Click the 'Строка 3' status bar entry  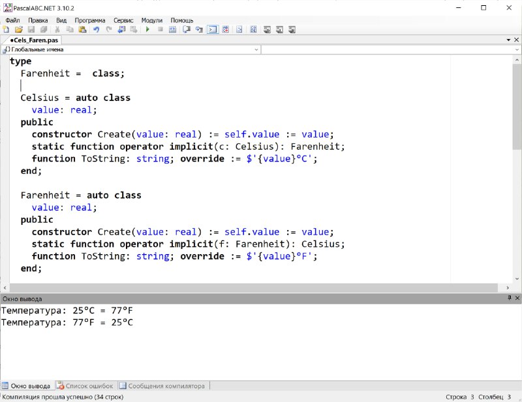[x=460, y=397]
